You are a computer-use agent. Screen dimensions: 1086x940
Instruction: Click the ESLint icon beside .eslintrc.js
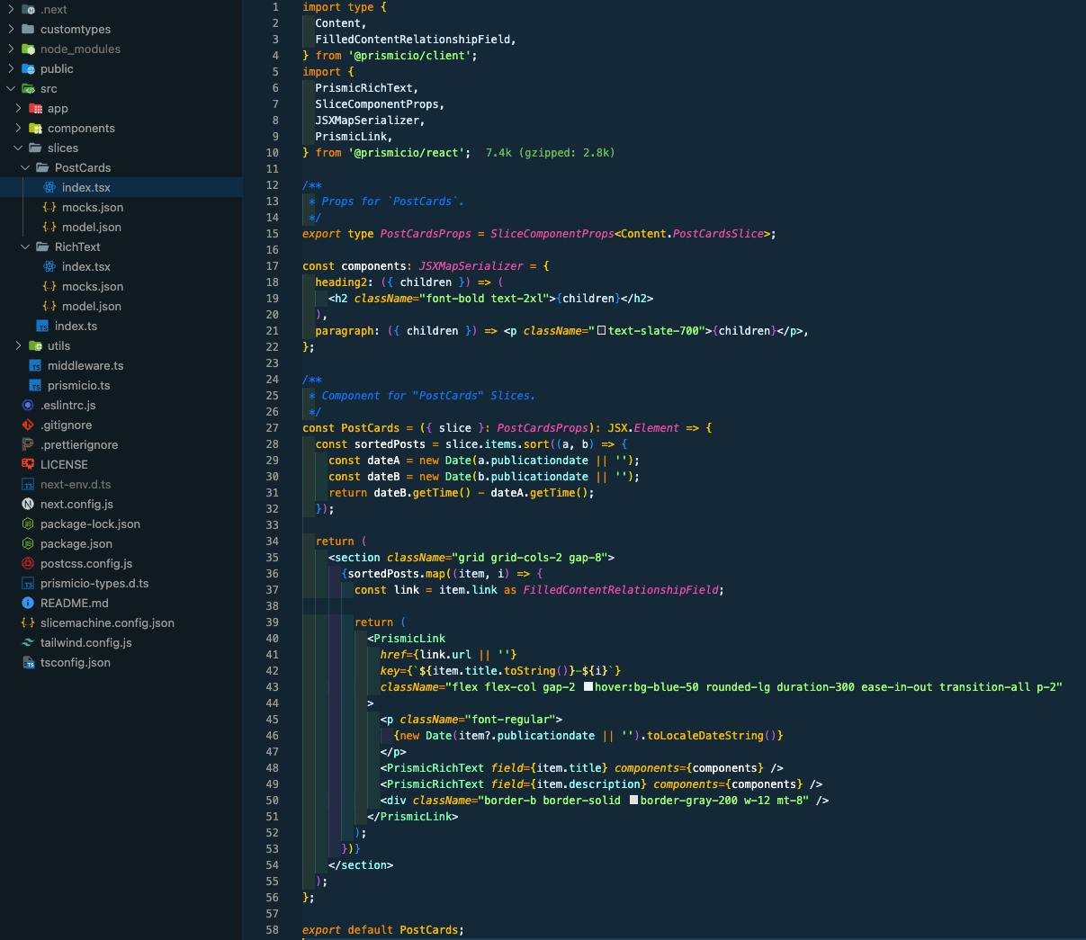[x=27, y=405]
